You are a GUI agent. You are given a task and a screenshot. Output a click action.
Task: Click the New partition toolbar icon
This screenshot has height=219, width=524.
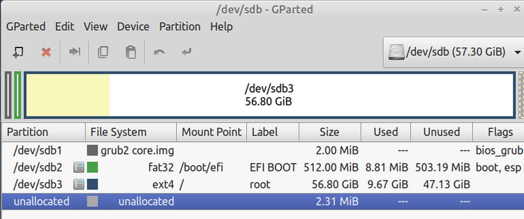pyautogui.click(x=18, y=52)
